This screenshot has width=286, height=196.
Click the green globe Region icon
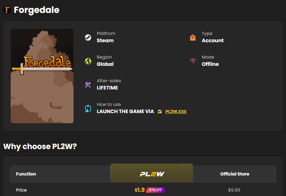[88, 61]
